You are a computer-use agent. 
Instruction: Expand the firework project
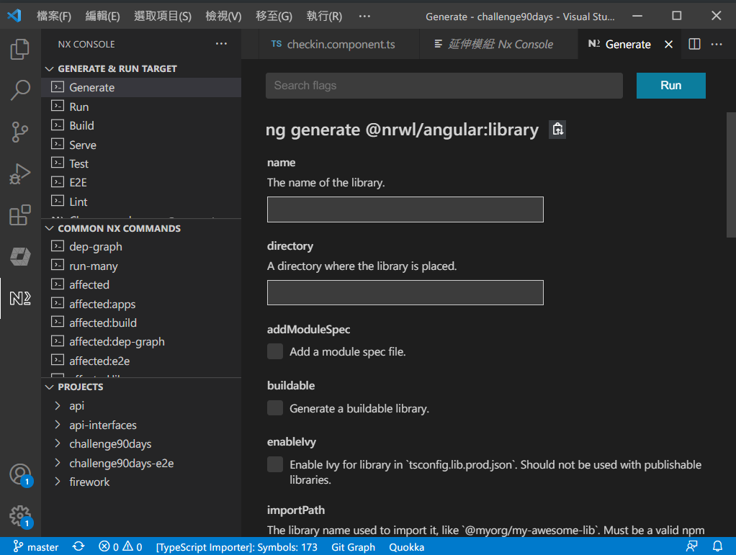pos(58,482)
